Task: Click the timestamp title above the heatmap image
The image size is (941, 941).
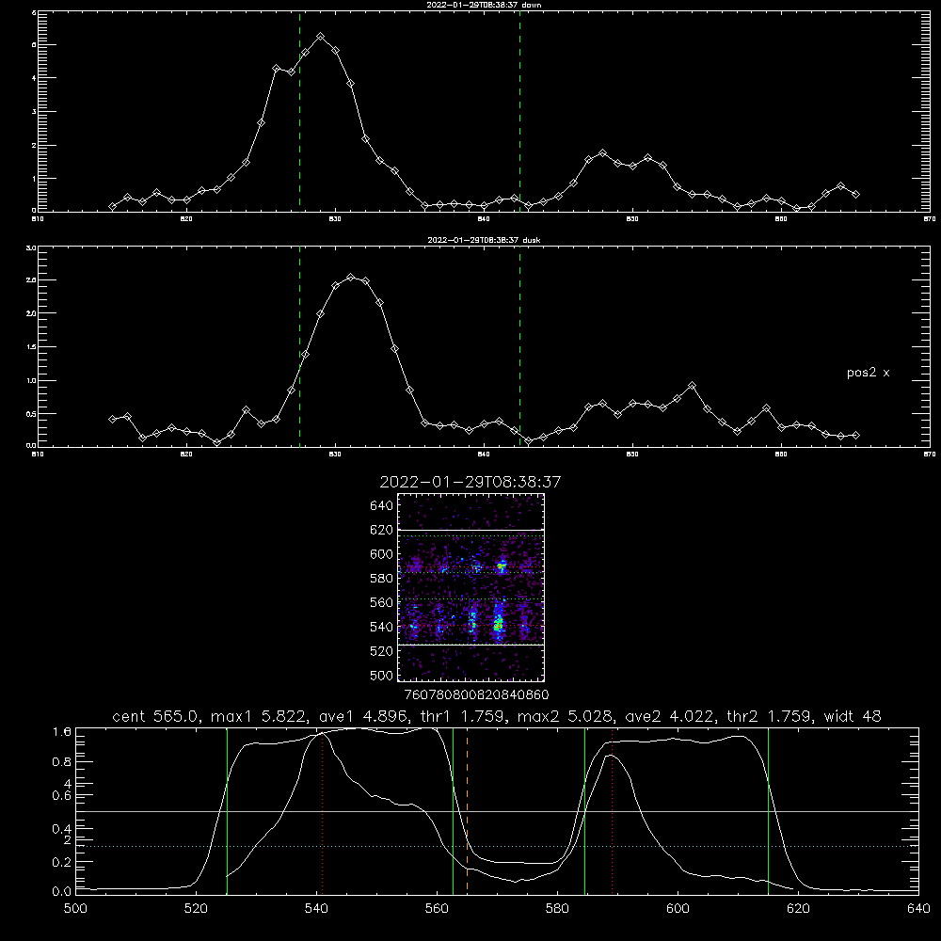Action: tap(470, 482)
